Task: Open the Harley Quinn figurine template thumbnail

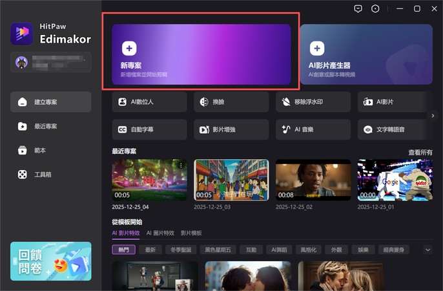Action: point(155,275)
